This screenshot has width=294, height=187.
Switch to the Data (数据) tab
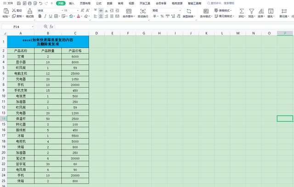coord(109,3)
